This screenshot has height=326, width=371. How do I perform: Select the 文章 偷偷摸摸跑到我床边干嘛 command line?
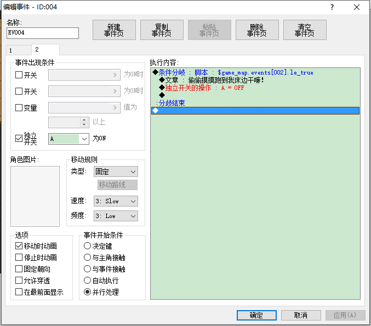(x=255, y=80)
